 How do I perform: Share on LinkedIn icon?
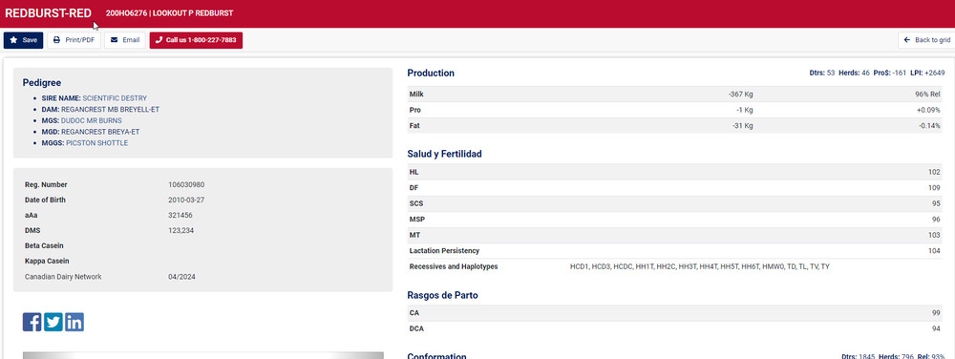click(74, 322)
